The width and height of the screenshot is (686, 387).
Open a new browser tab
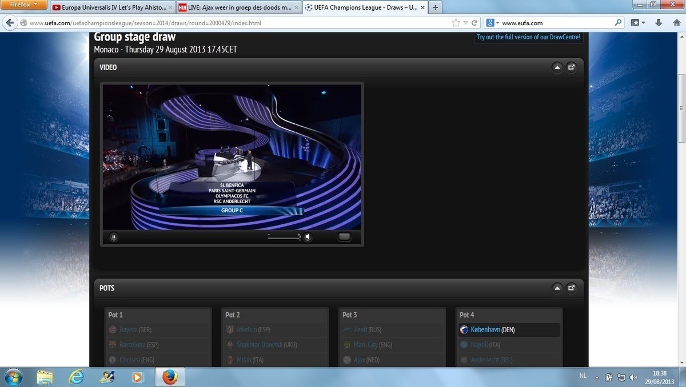[435, 7]
